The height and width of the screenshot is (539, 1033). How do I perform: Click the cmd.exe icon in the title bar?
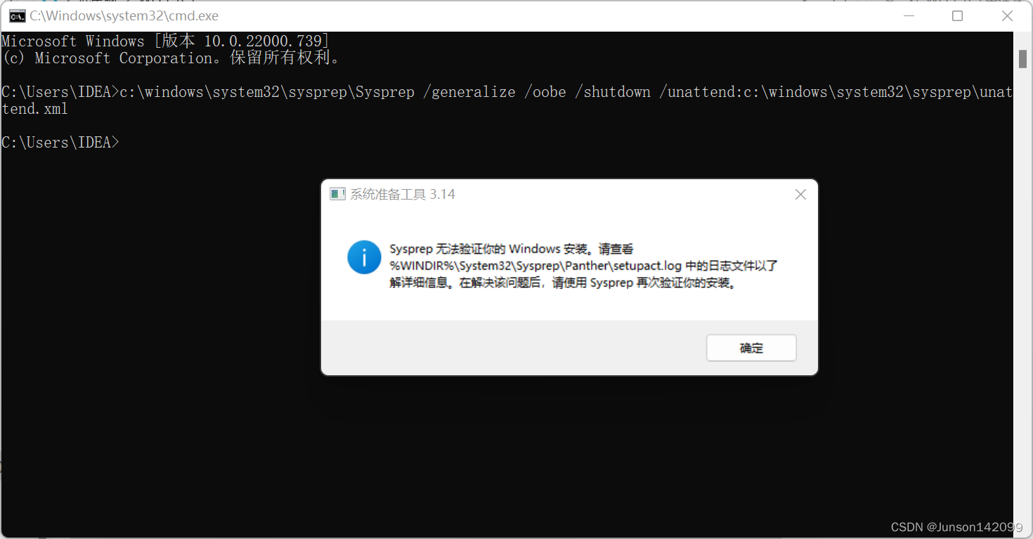(16, 15)
